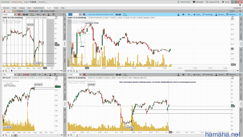Image resolution: width=243 pixels, height=137 pixels.
Task: Open the Setup menu
Action: coord(226,2)
